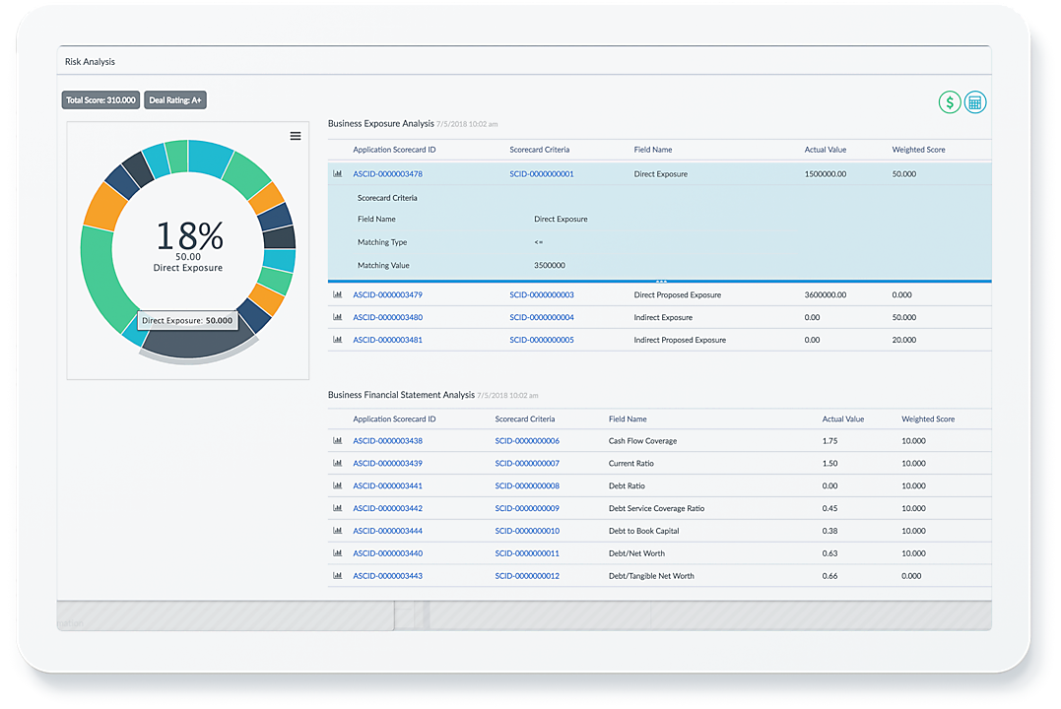Follow the ASCID-0000003439 link
The height and width of the screenshot is (709, 1061).
(388, 464)
